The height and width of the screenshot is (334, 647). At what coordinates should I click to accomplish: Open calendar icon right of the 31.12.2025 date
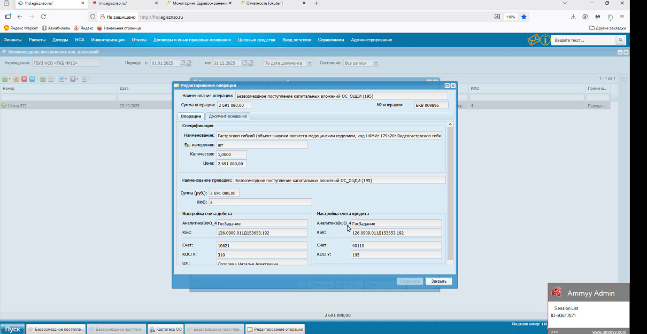coord(244,63)
